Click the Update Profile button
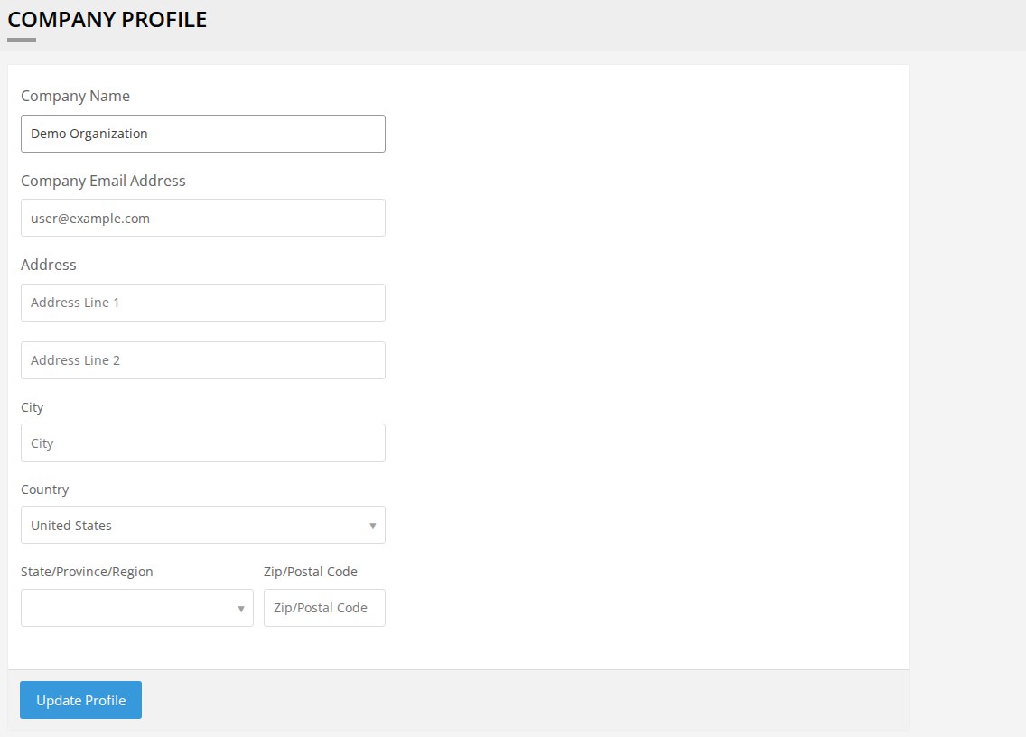The image size is (1026, 737). [80, 700]
